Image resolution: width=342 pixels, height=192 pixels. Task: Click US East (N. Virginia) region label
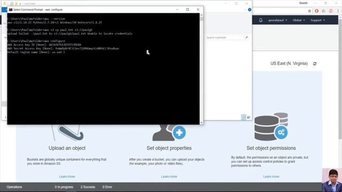point(289,63)
